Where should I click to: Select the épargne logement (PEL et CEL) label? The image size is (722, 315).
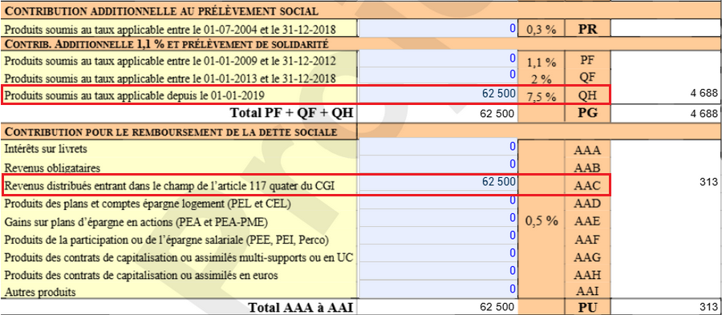tap(148, 204)
